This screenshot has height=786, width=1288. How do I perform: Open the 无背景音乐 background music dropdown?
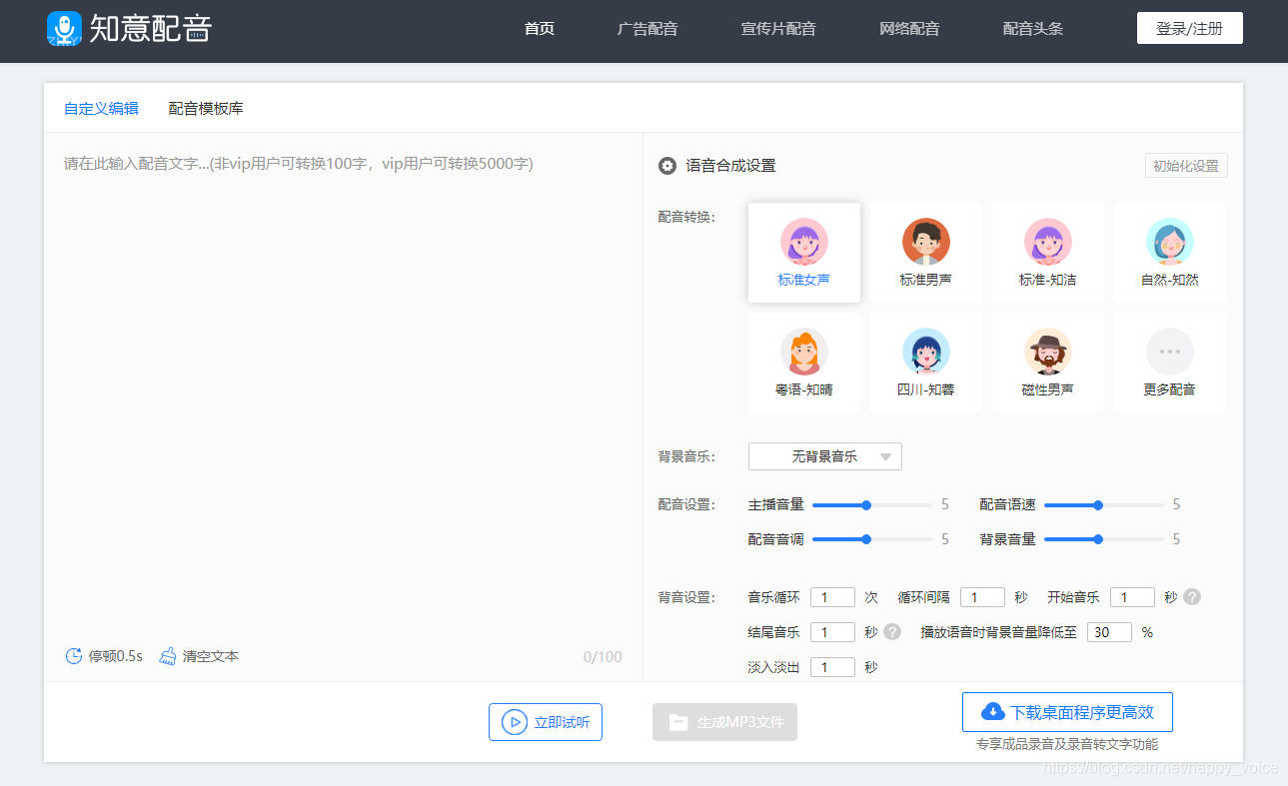click(824, 455)
